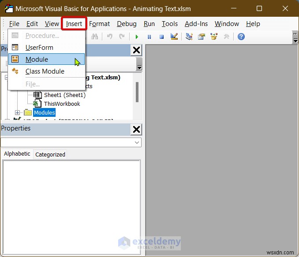Click the ThisWorkbook icon in project tree
299x257 pixels.
pos(37,104)
